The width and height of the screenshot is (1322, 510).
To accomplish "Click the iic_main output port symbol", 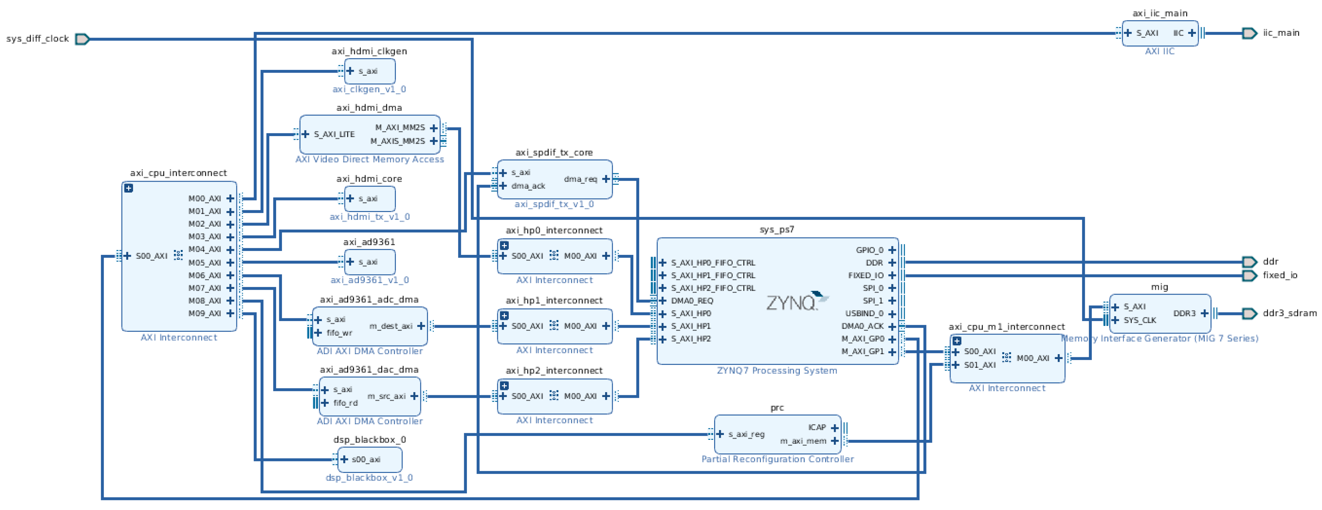I will (x=1249, y=33).
